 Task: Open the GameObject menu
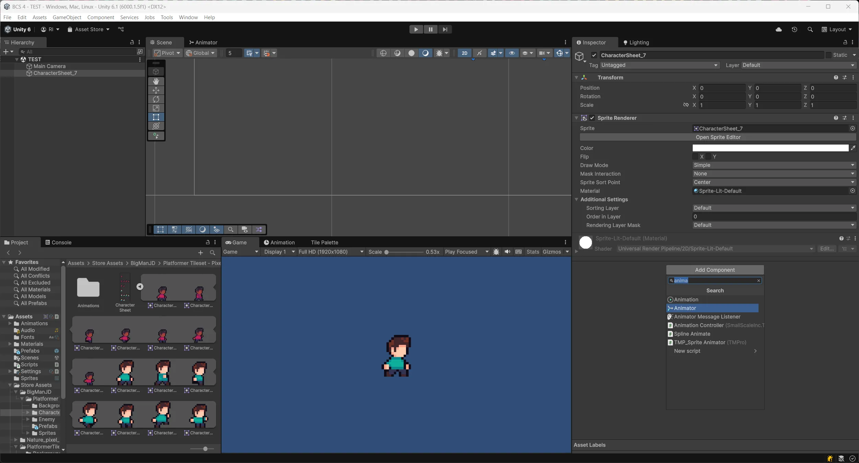(67, 17)
